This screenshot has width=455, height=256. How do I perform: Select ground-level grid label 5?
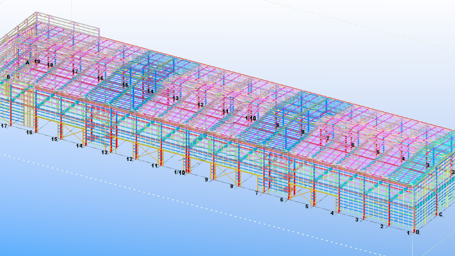point(307,207)
